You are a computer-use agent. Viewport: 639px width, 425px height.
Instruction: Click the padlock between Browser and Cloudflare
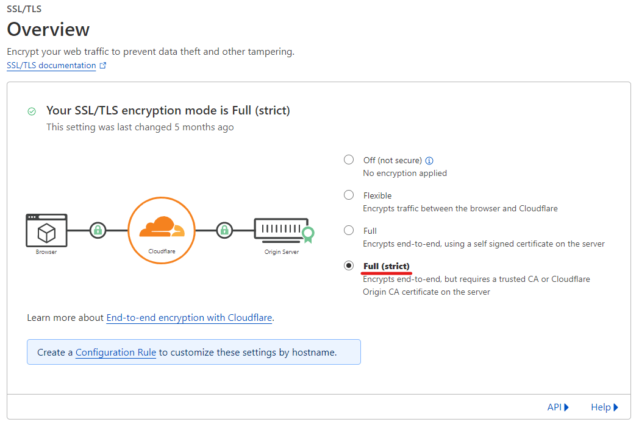tap(98, 230)
